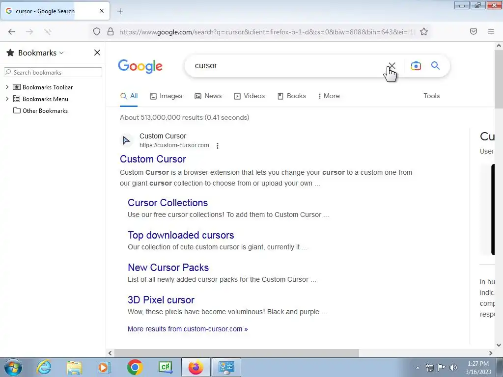Screen dimensions: 503x377
Task: View site security padlock info
Action: [111, 32]
